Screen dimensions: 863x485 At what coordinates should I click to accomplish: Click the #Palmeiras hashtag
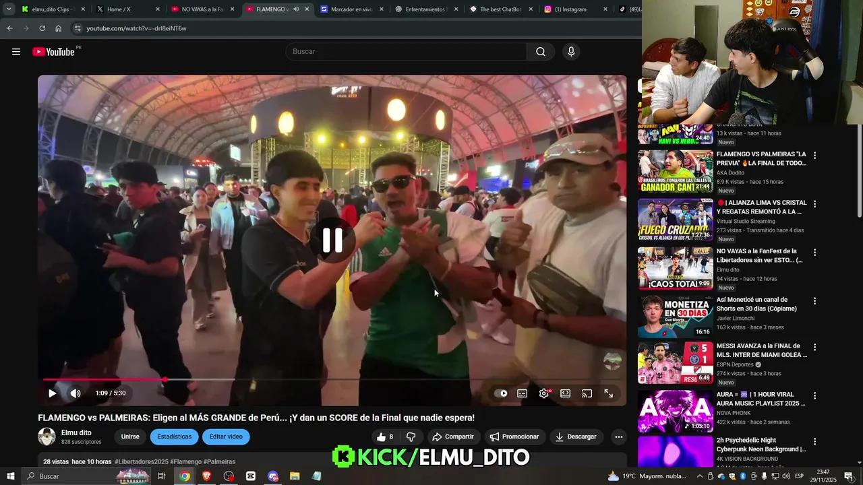pyautogui.click(x=219, y=462)
